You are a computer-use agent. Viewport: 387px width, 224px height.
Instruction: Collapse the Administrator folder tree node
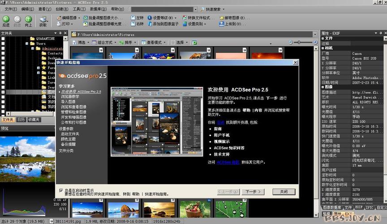(33, 48)
